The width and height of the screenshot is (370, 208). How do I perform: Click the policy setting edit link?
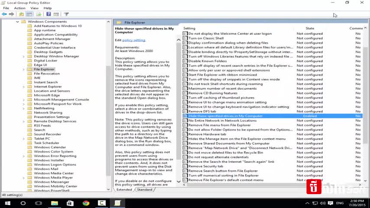pos(134,40)
